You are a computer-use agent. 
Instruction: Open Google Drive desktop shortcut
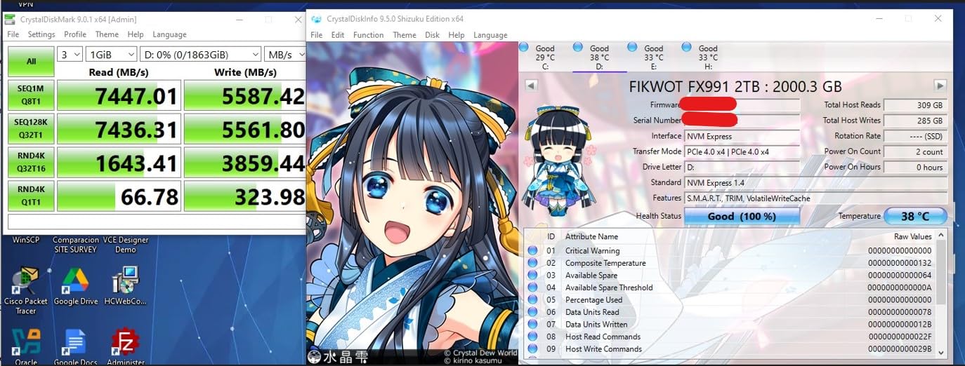point(75,281)
